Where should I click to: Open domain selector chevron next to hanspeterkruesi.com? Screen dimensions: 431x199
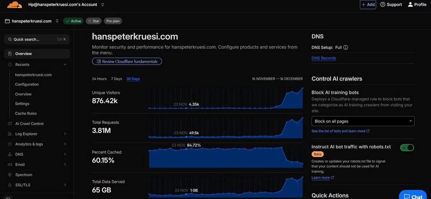57,21
